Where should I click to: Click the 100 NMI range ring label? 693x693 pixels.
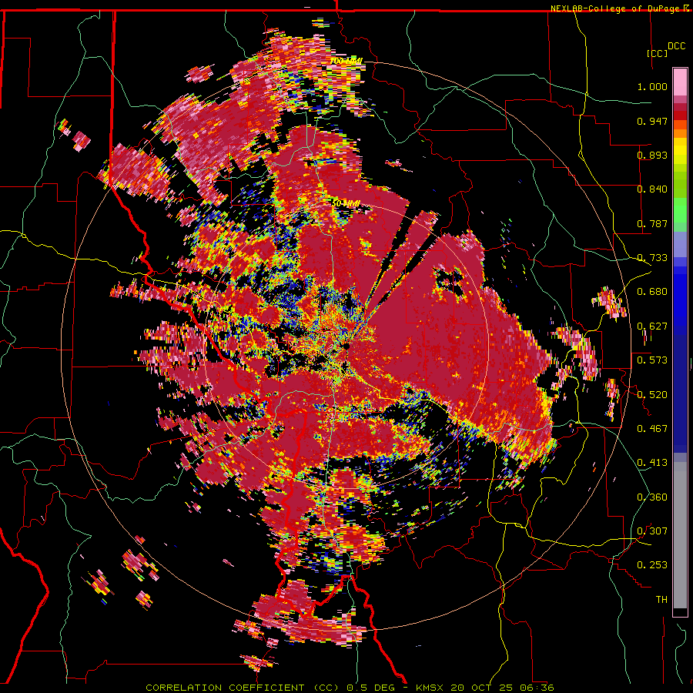pos(346,61)
